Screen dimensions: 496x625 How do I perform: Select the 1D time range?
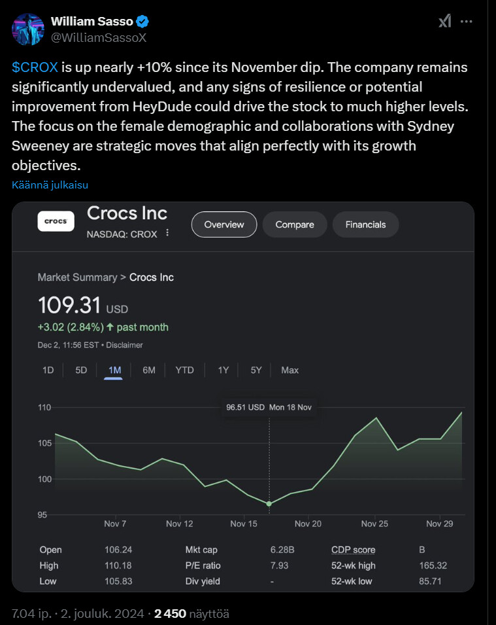[x=48, y=370]
